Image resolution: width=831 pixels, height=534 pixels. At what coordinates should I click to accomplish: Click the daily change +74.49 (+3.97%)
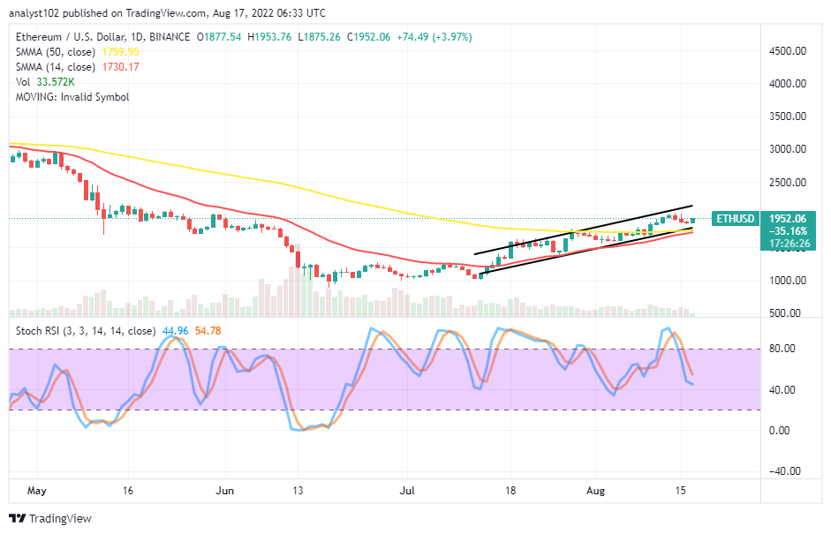pos(434,37)
